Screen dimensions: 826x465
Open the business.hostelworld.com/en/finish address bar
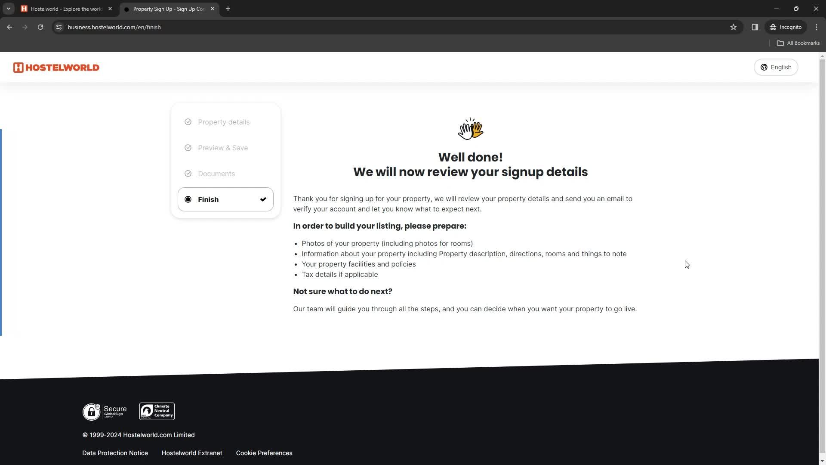pyautogui.click(x=114, y=27)
